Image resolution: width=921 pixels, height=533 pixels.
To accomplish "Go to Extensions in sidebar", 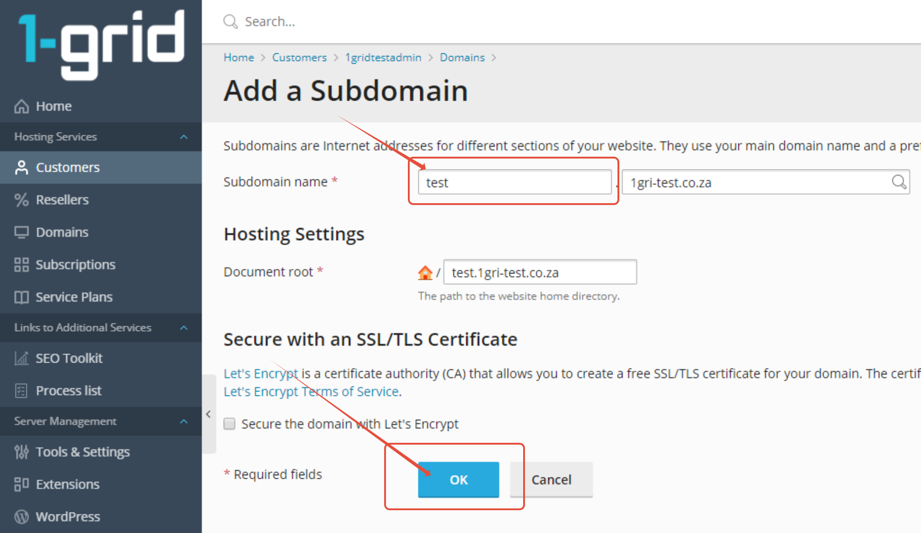I will [x=67, y=484].
